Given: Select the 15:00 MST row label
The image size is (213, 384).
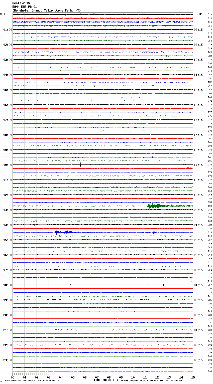Looking at the screenshot, I should pos(8,240).
